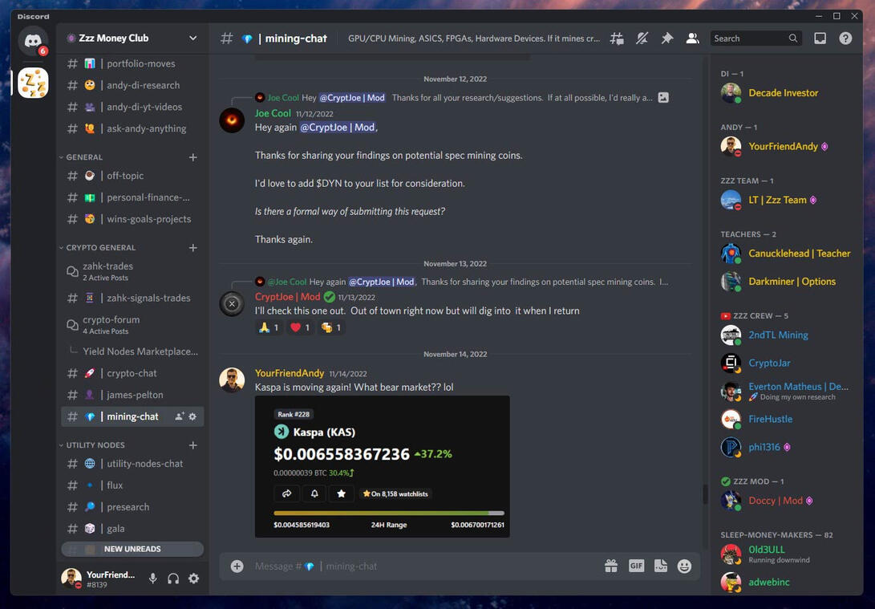
Task: Edit mining-chat channel settings gear
Action: pyautogui.click(x=192, y=416)
